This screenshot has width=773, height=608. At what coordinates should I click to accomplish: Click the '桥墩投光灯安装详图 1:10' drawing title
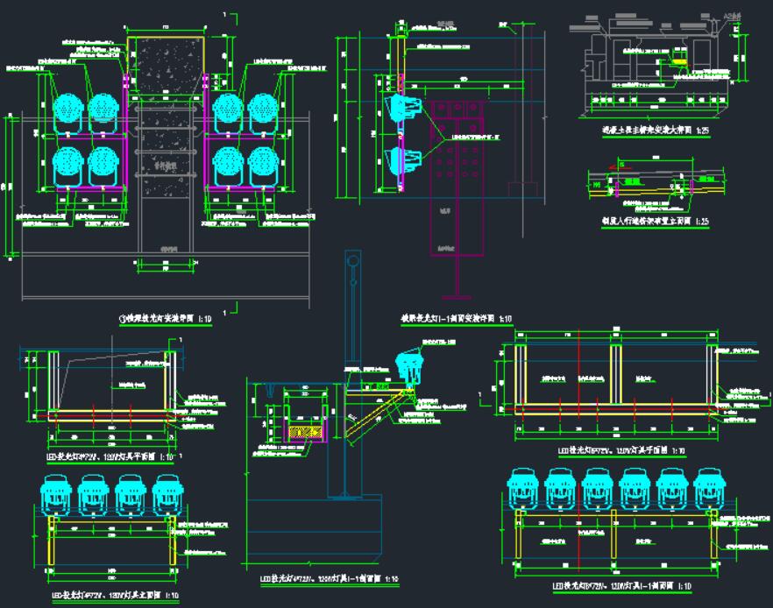click(166, 319)
